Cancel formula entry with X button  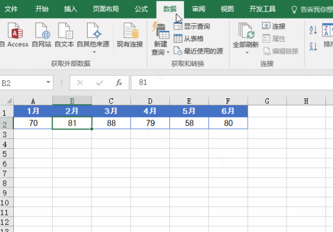(x=80, y=83)
